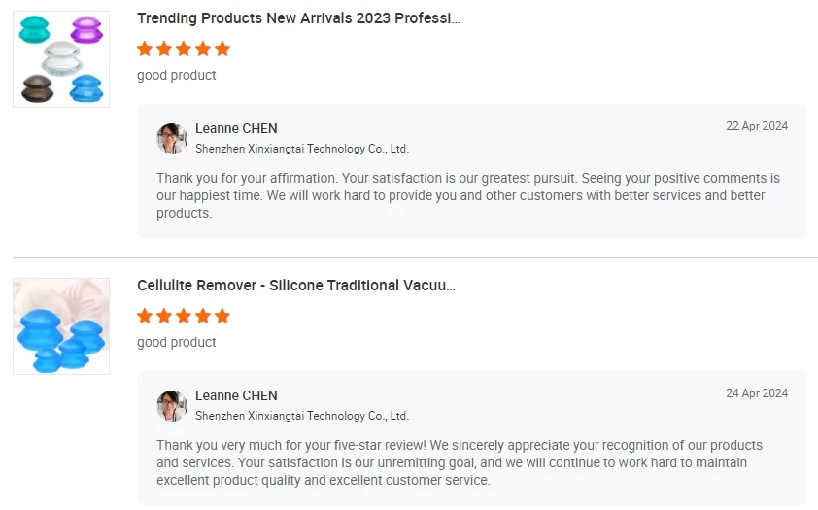Click the first star of the Cellulite Remover rating
818x510 pixels.
coord(145,316)
